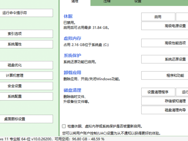Click the 运行 button beside 设置清理程序
Viewport: 188px width, 141px height.
click(x=182, y=92)
